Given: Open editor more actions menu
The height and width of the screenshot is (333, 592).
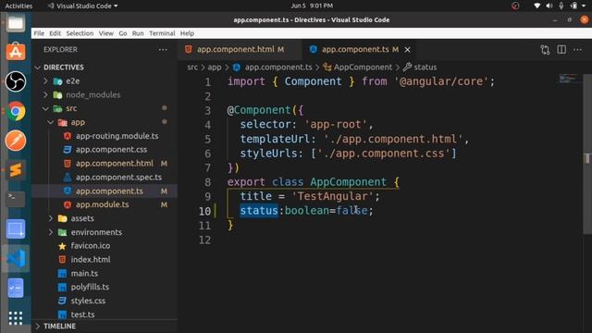Looking at the screenshot, I should [x=577, y=49].
